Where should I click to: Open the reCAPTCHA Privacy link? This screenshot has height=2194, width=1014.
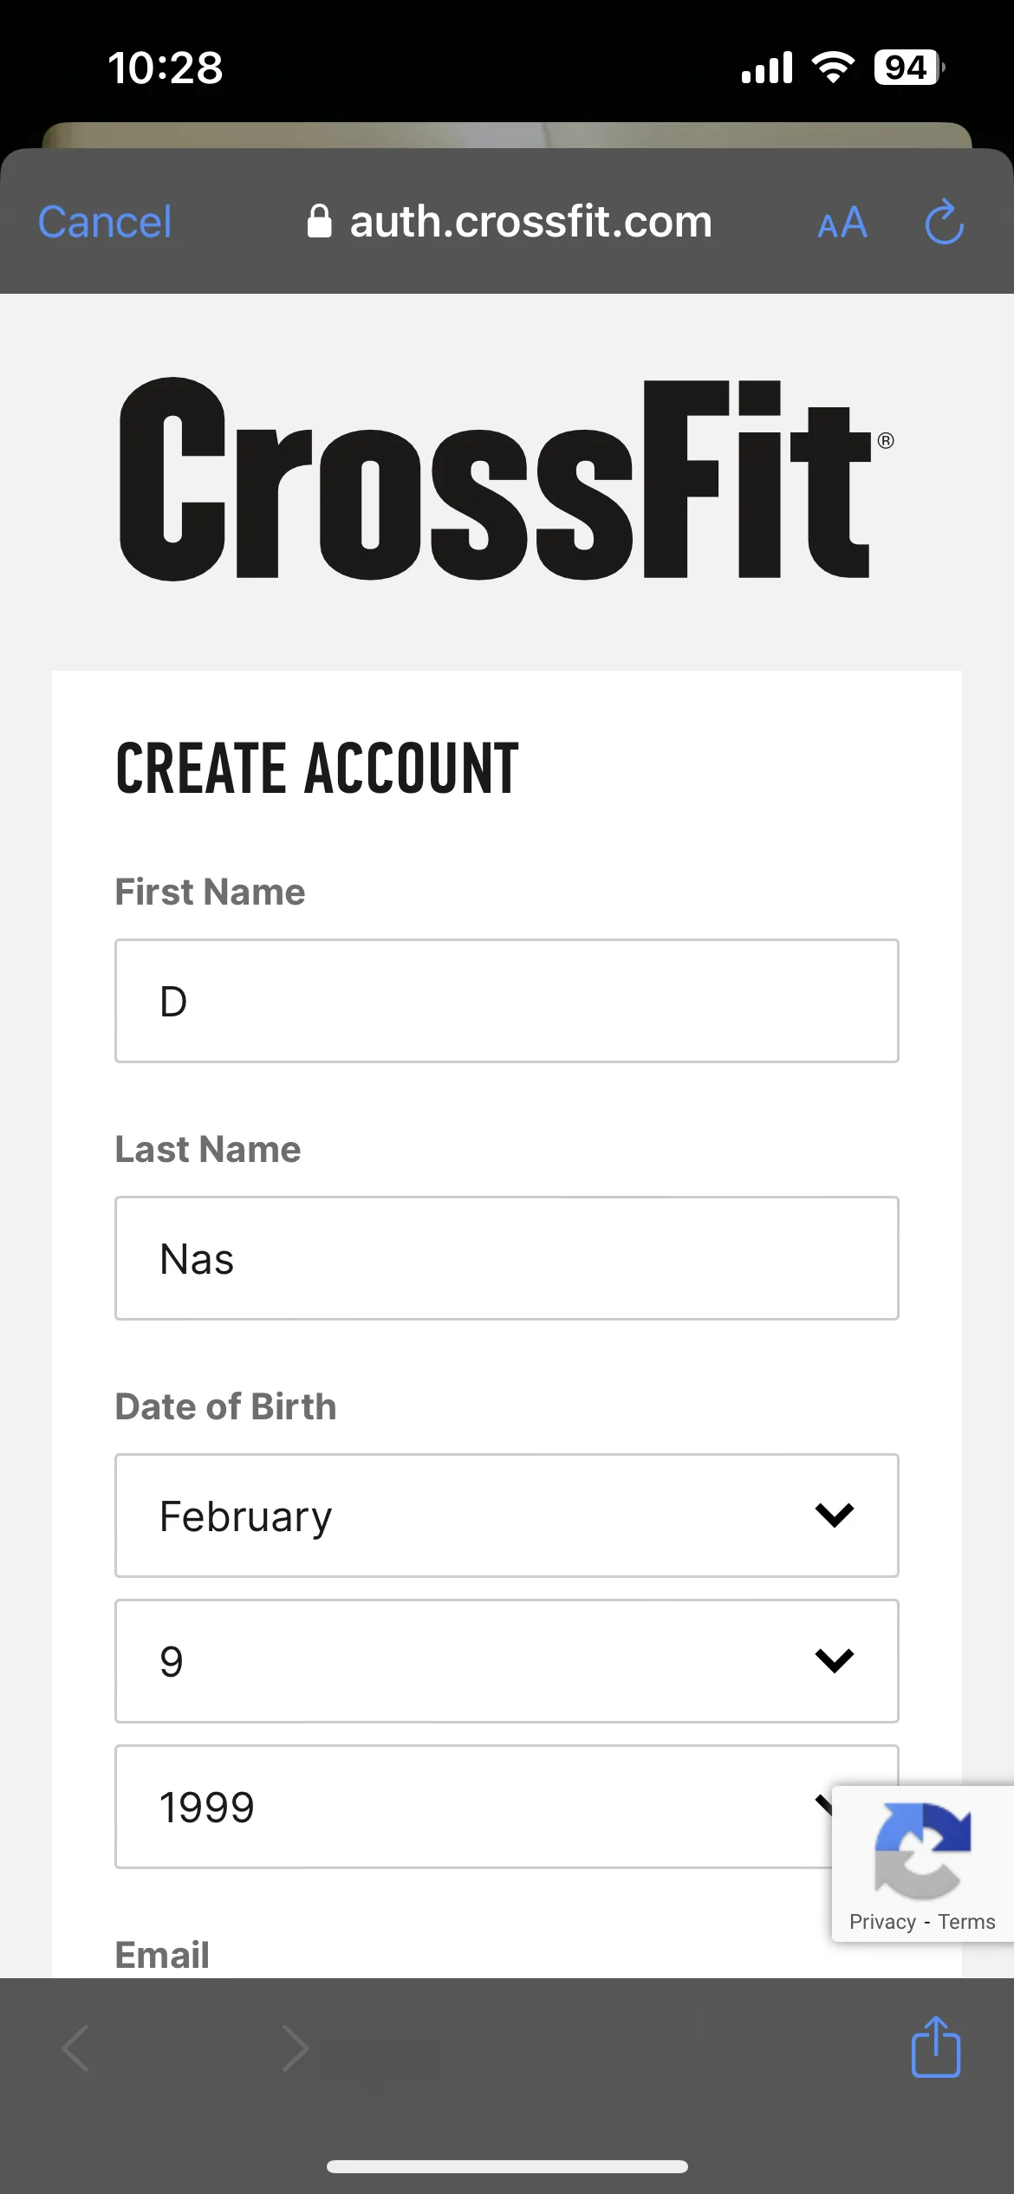882,1922
